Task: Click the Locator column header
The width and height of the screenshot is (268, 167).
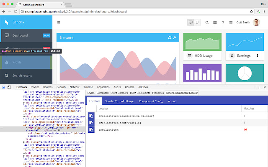Action: tap(169, 109)
